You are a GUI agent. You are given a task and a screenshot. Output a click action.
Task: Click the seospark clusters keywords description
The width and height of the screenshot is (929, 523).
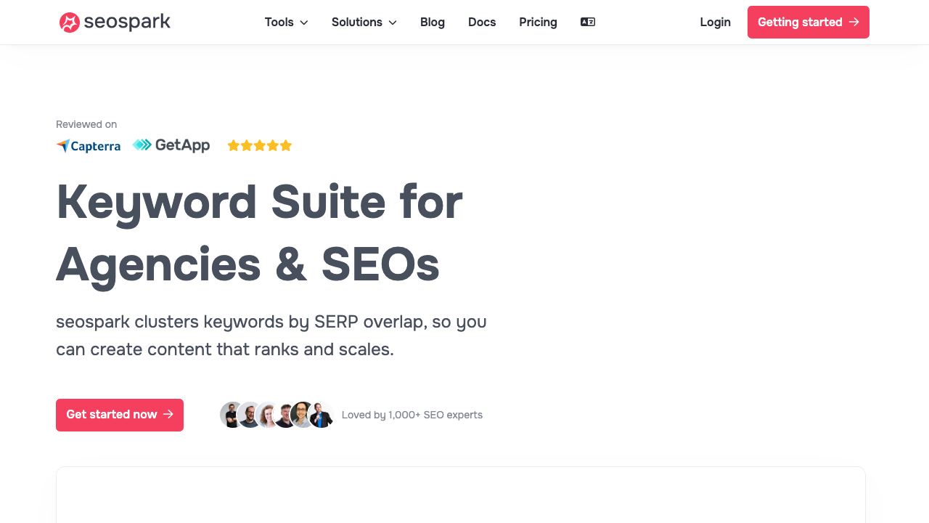(271, 336)
